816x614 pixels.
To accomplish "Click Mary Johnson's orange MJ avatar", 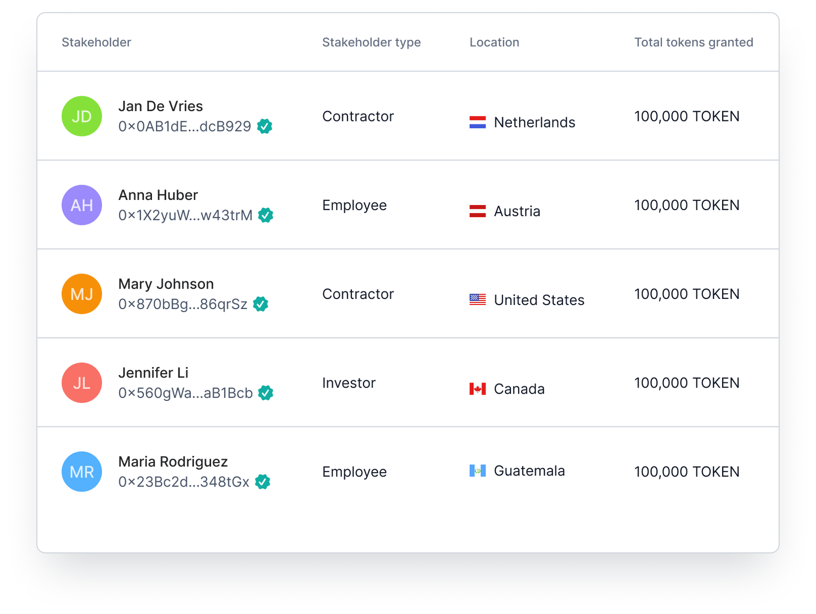I will (x=82, y=294).
